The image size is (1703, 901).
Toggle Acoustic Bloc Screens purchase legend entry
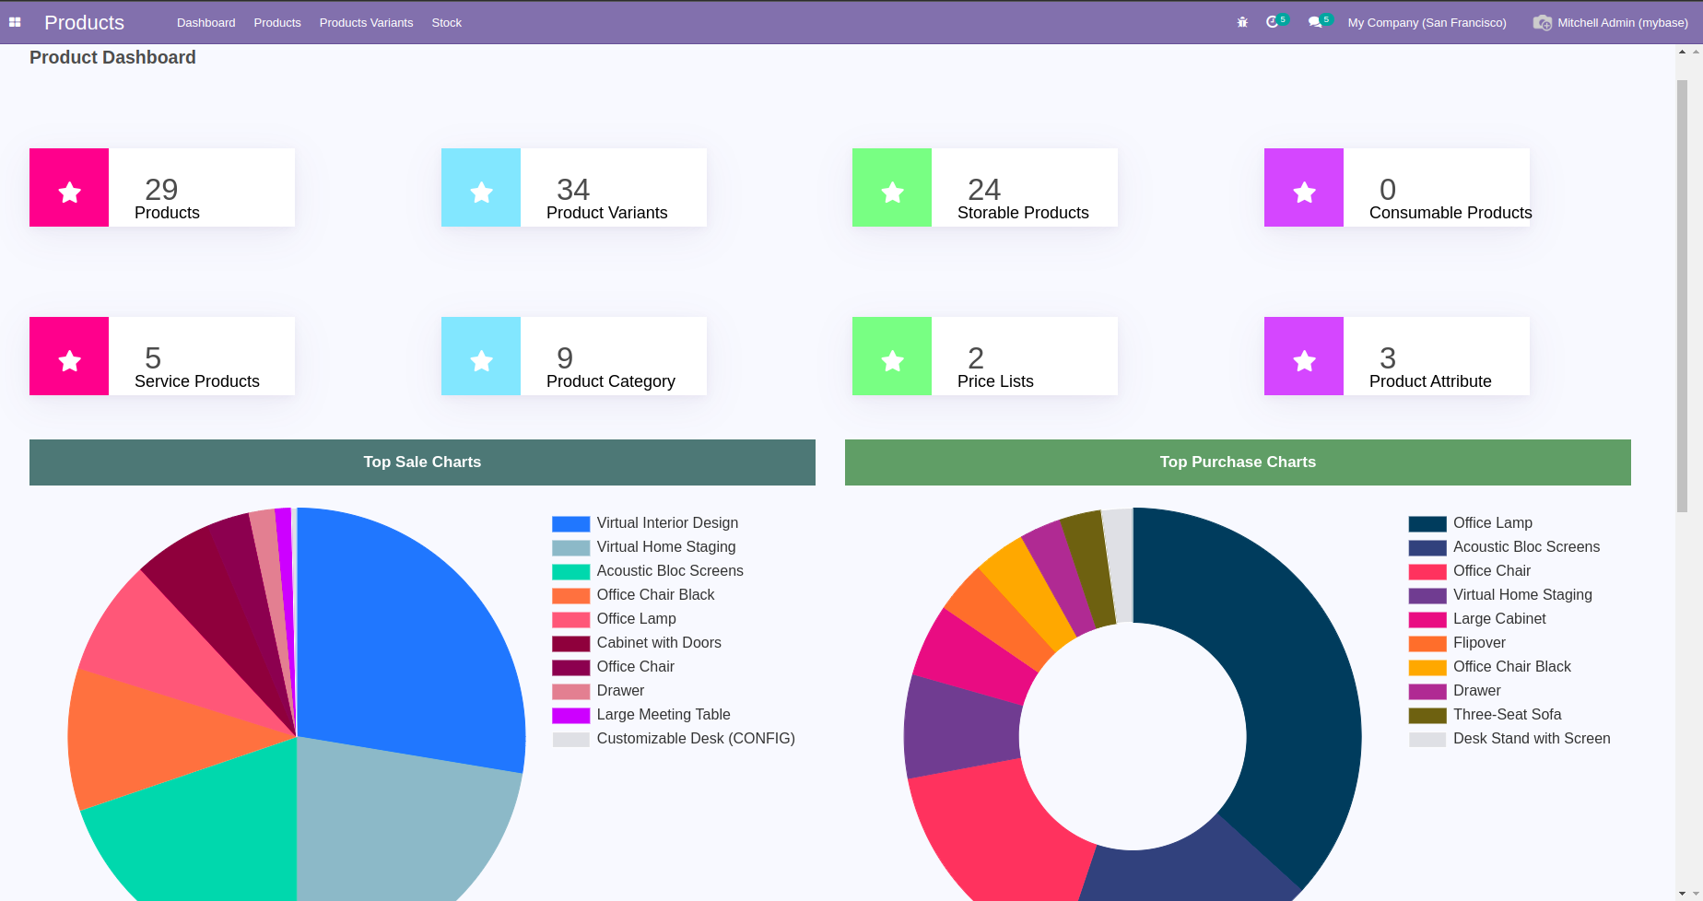coord(1504,547)
